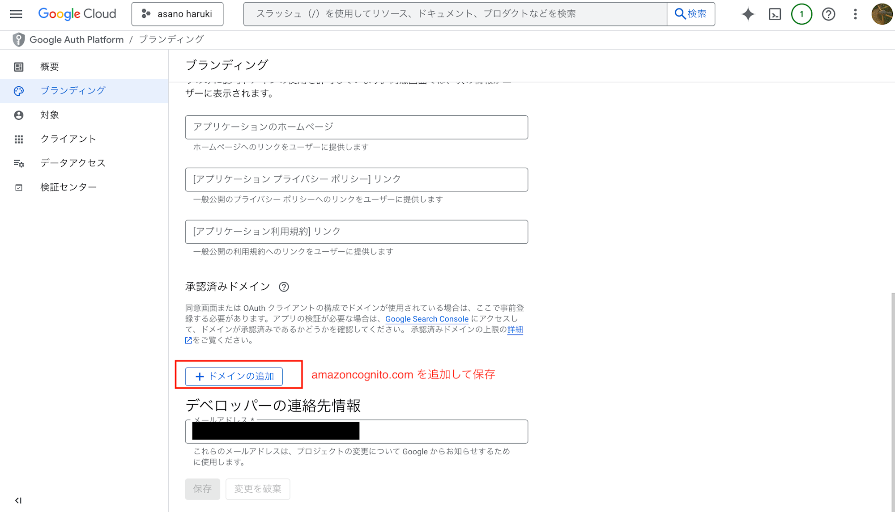Open Gemini sparkle assistant icon
Image resolution: width=895 pixels, height=512 pixels.
point(748,14)
